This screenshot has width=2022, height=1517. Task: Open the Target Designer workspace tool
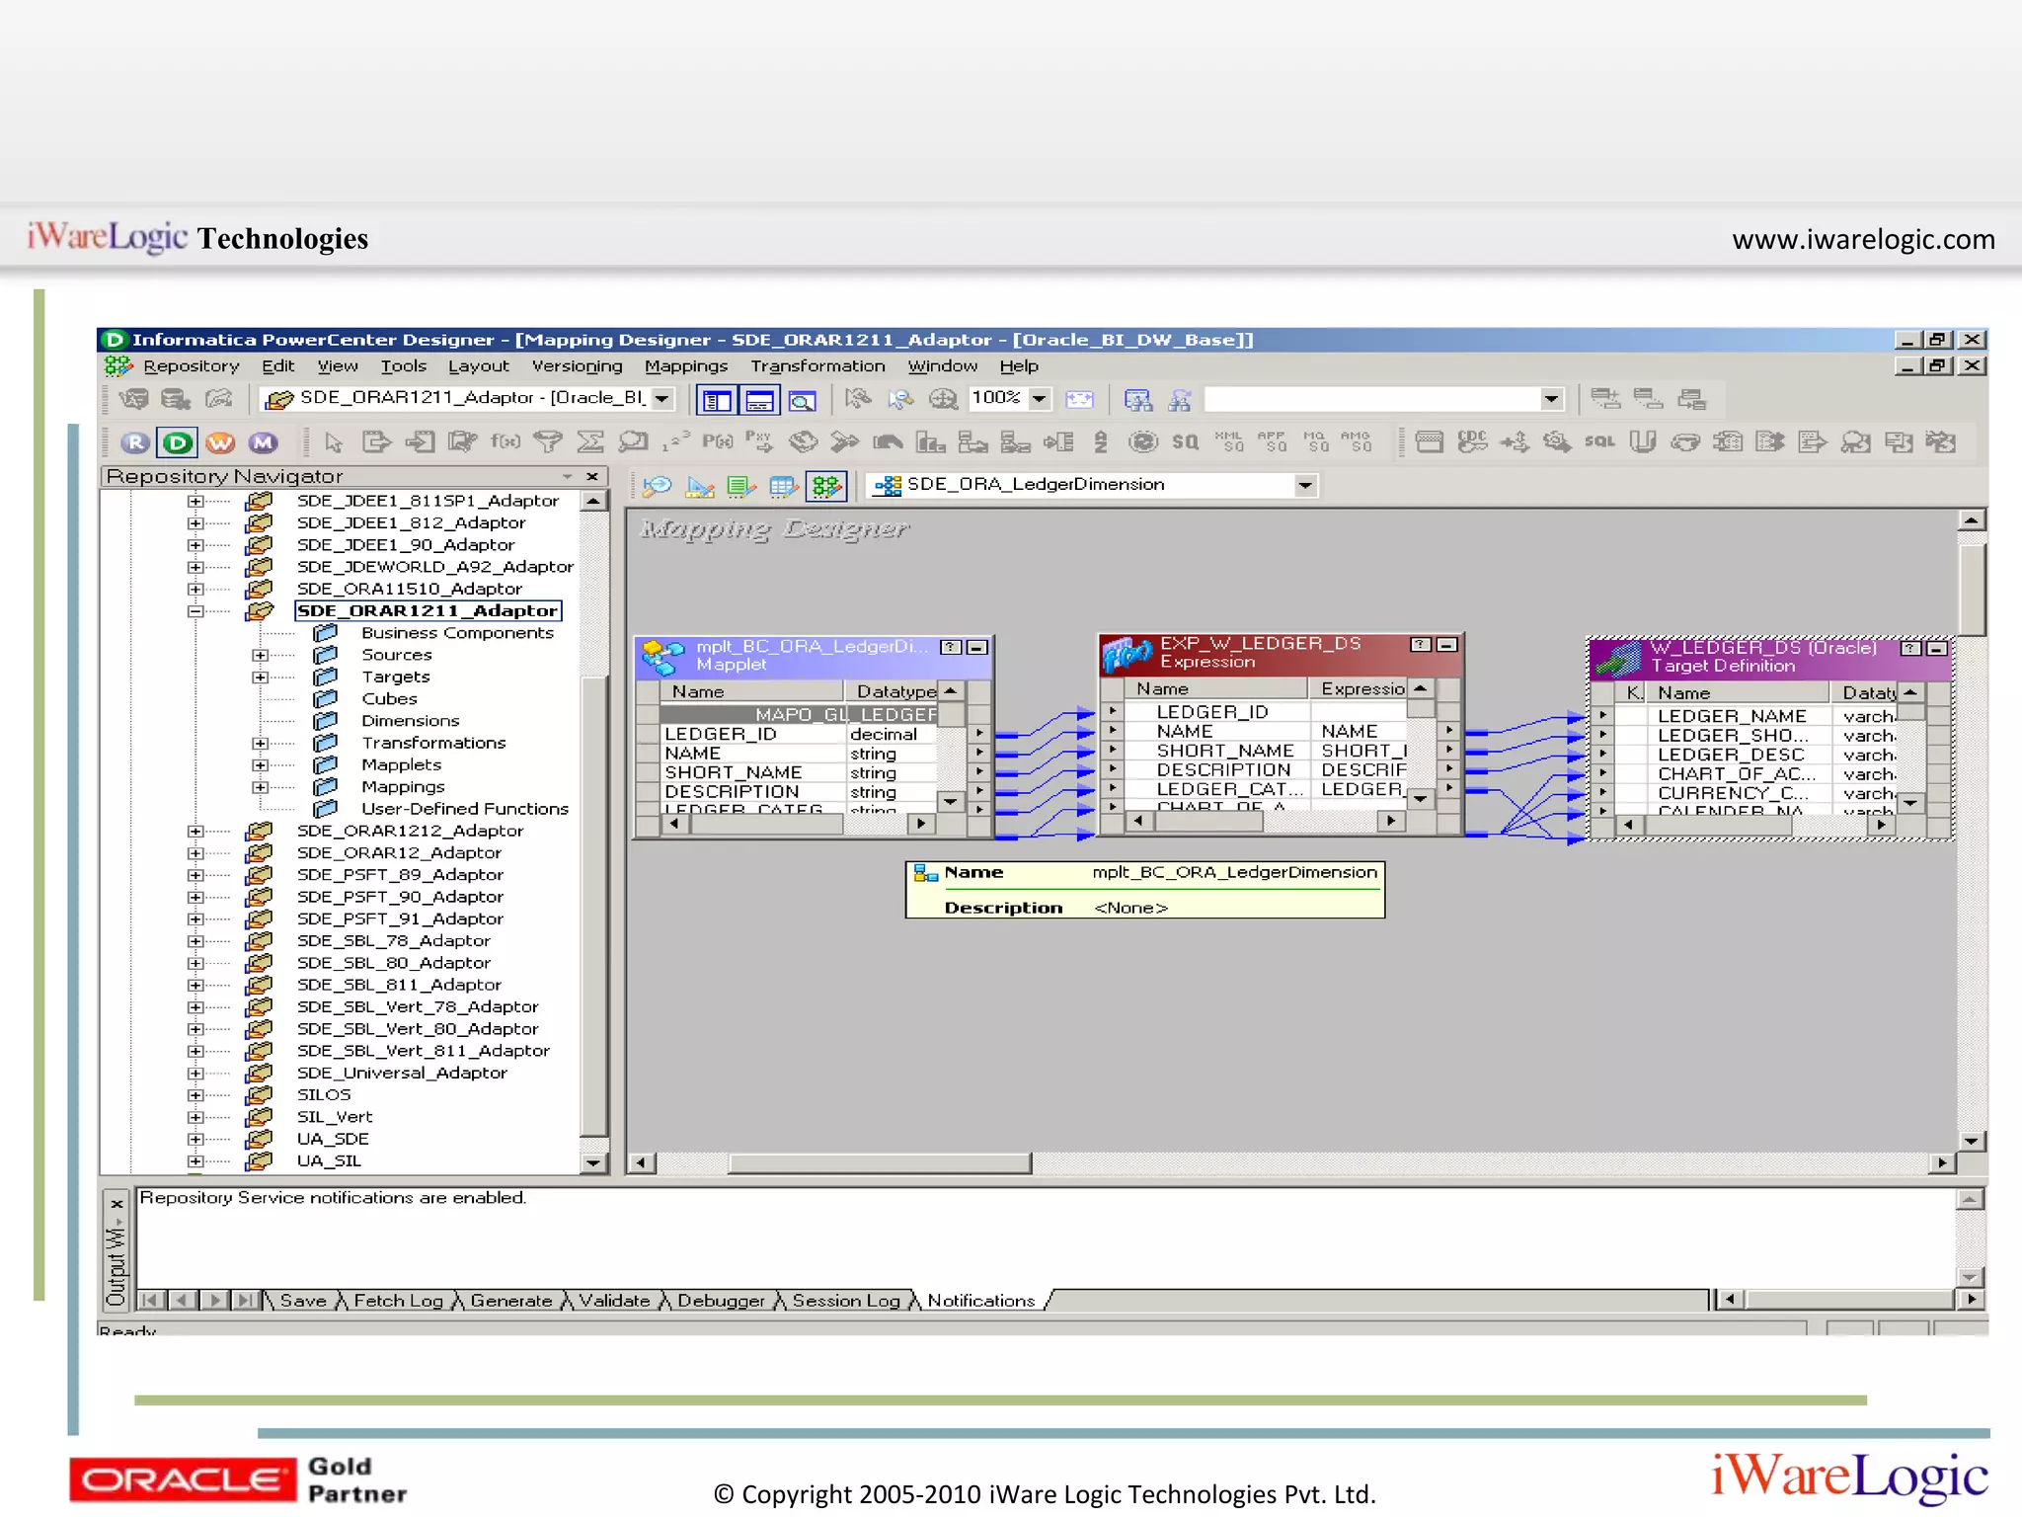coord(700,486)
